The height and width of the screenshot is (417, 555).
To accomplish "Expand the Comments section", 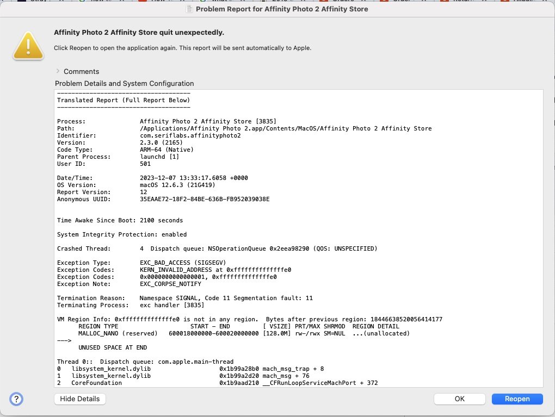I will click(x=58, y=71).
